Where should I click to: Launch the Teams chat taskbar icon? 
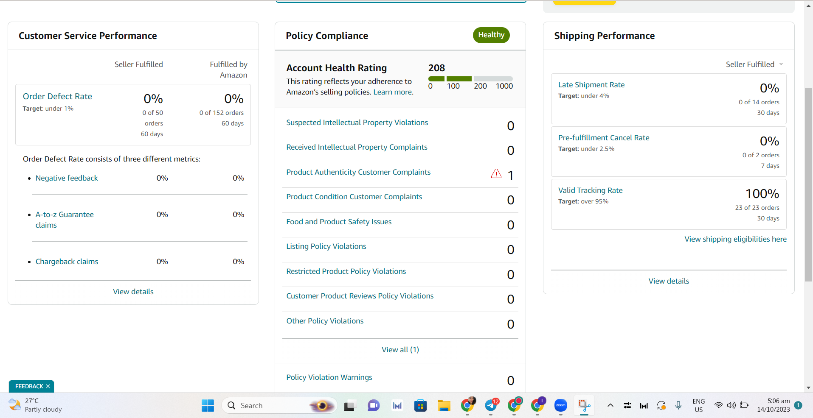tap(374, 406)
